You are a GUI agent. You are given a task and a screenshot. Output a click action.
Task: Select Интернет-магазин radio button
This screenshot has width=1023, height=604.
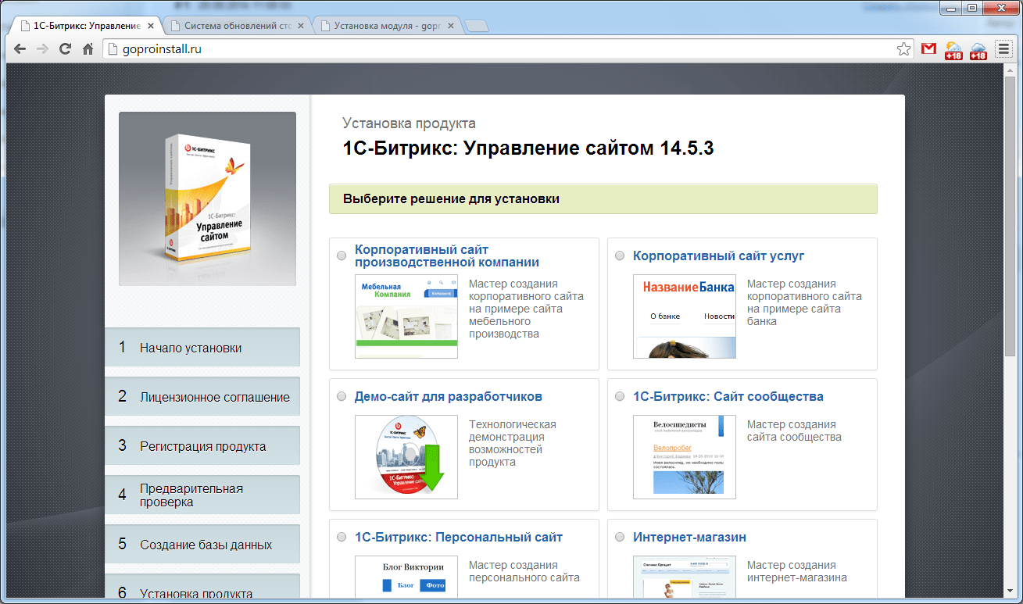tap(620, 537)
